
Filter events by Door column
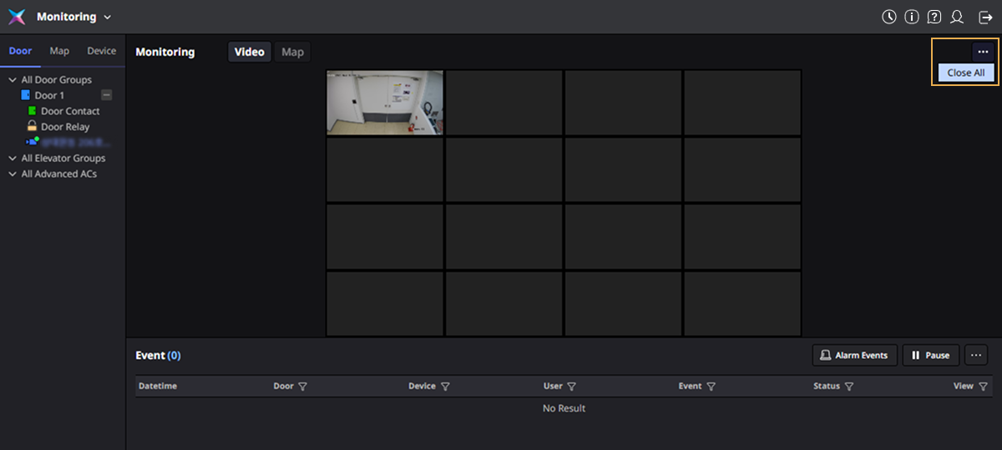pyautogui.click(x=302, y=387)
